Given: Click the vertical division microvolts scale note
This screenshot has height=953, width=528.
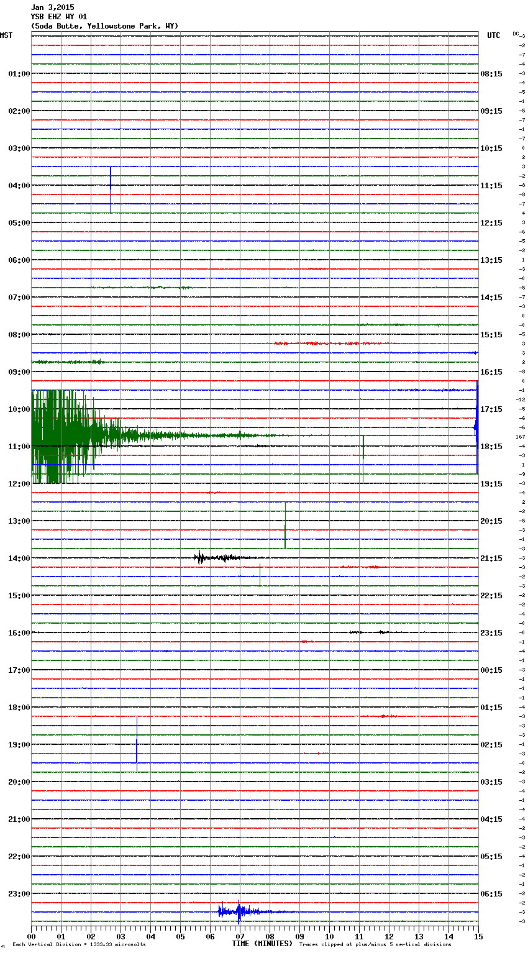Looking at the screenshot, I should 79,944.
